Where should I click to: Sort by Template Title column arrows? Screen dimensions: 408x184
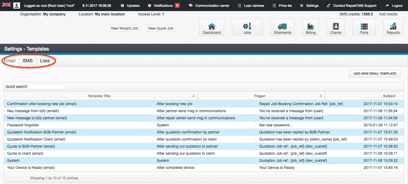coord(194,96)
